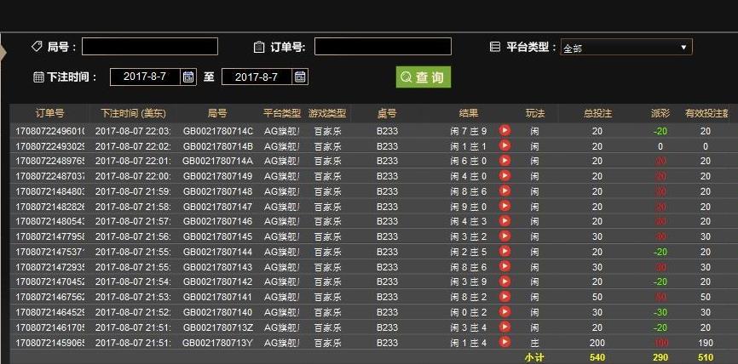Expand the 平台类型 dropdown showing 全部
This screenshot has height=364, width=738.
click(x=626, y=48)
